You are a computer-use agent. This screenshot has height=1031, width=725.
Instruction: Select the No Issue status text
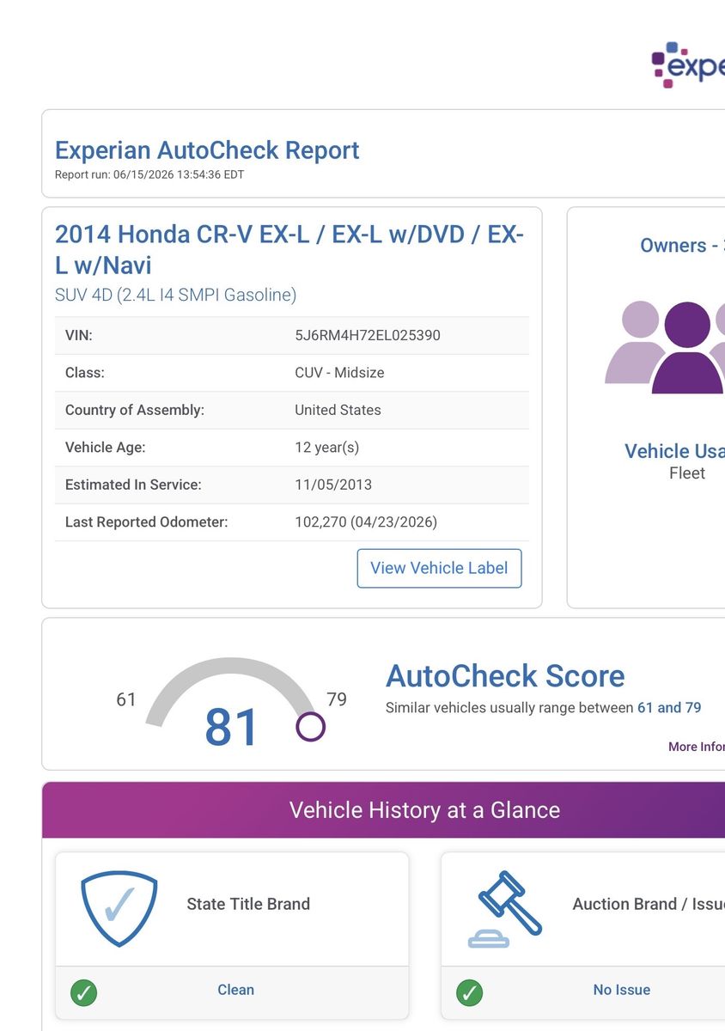coord(622,990)
